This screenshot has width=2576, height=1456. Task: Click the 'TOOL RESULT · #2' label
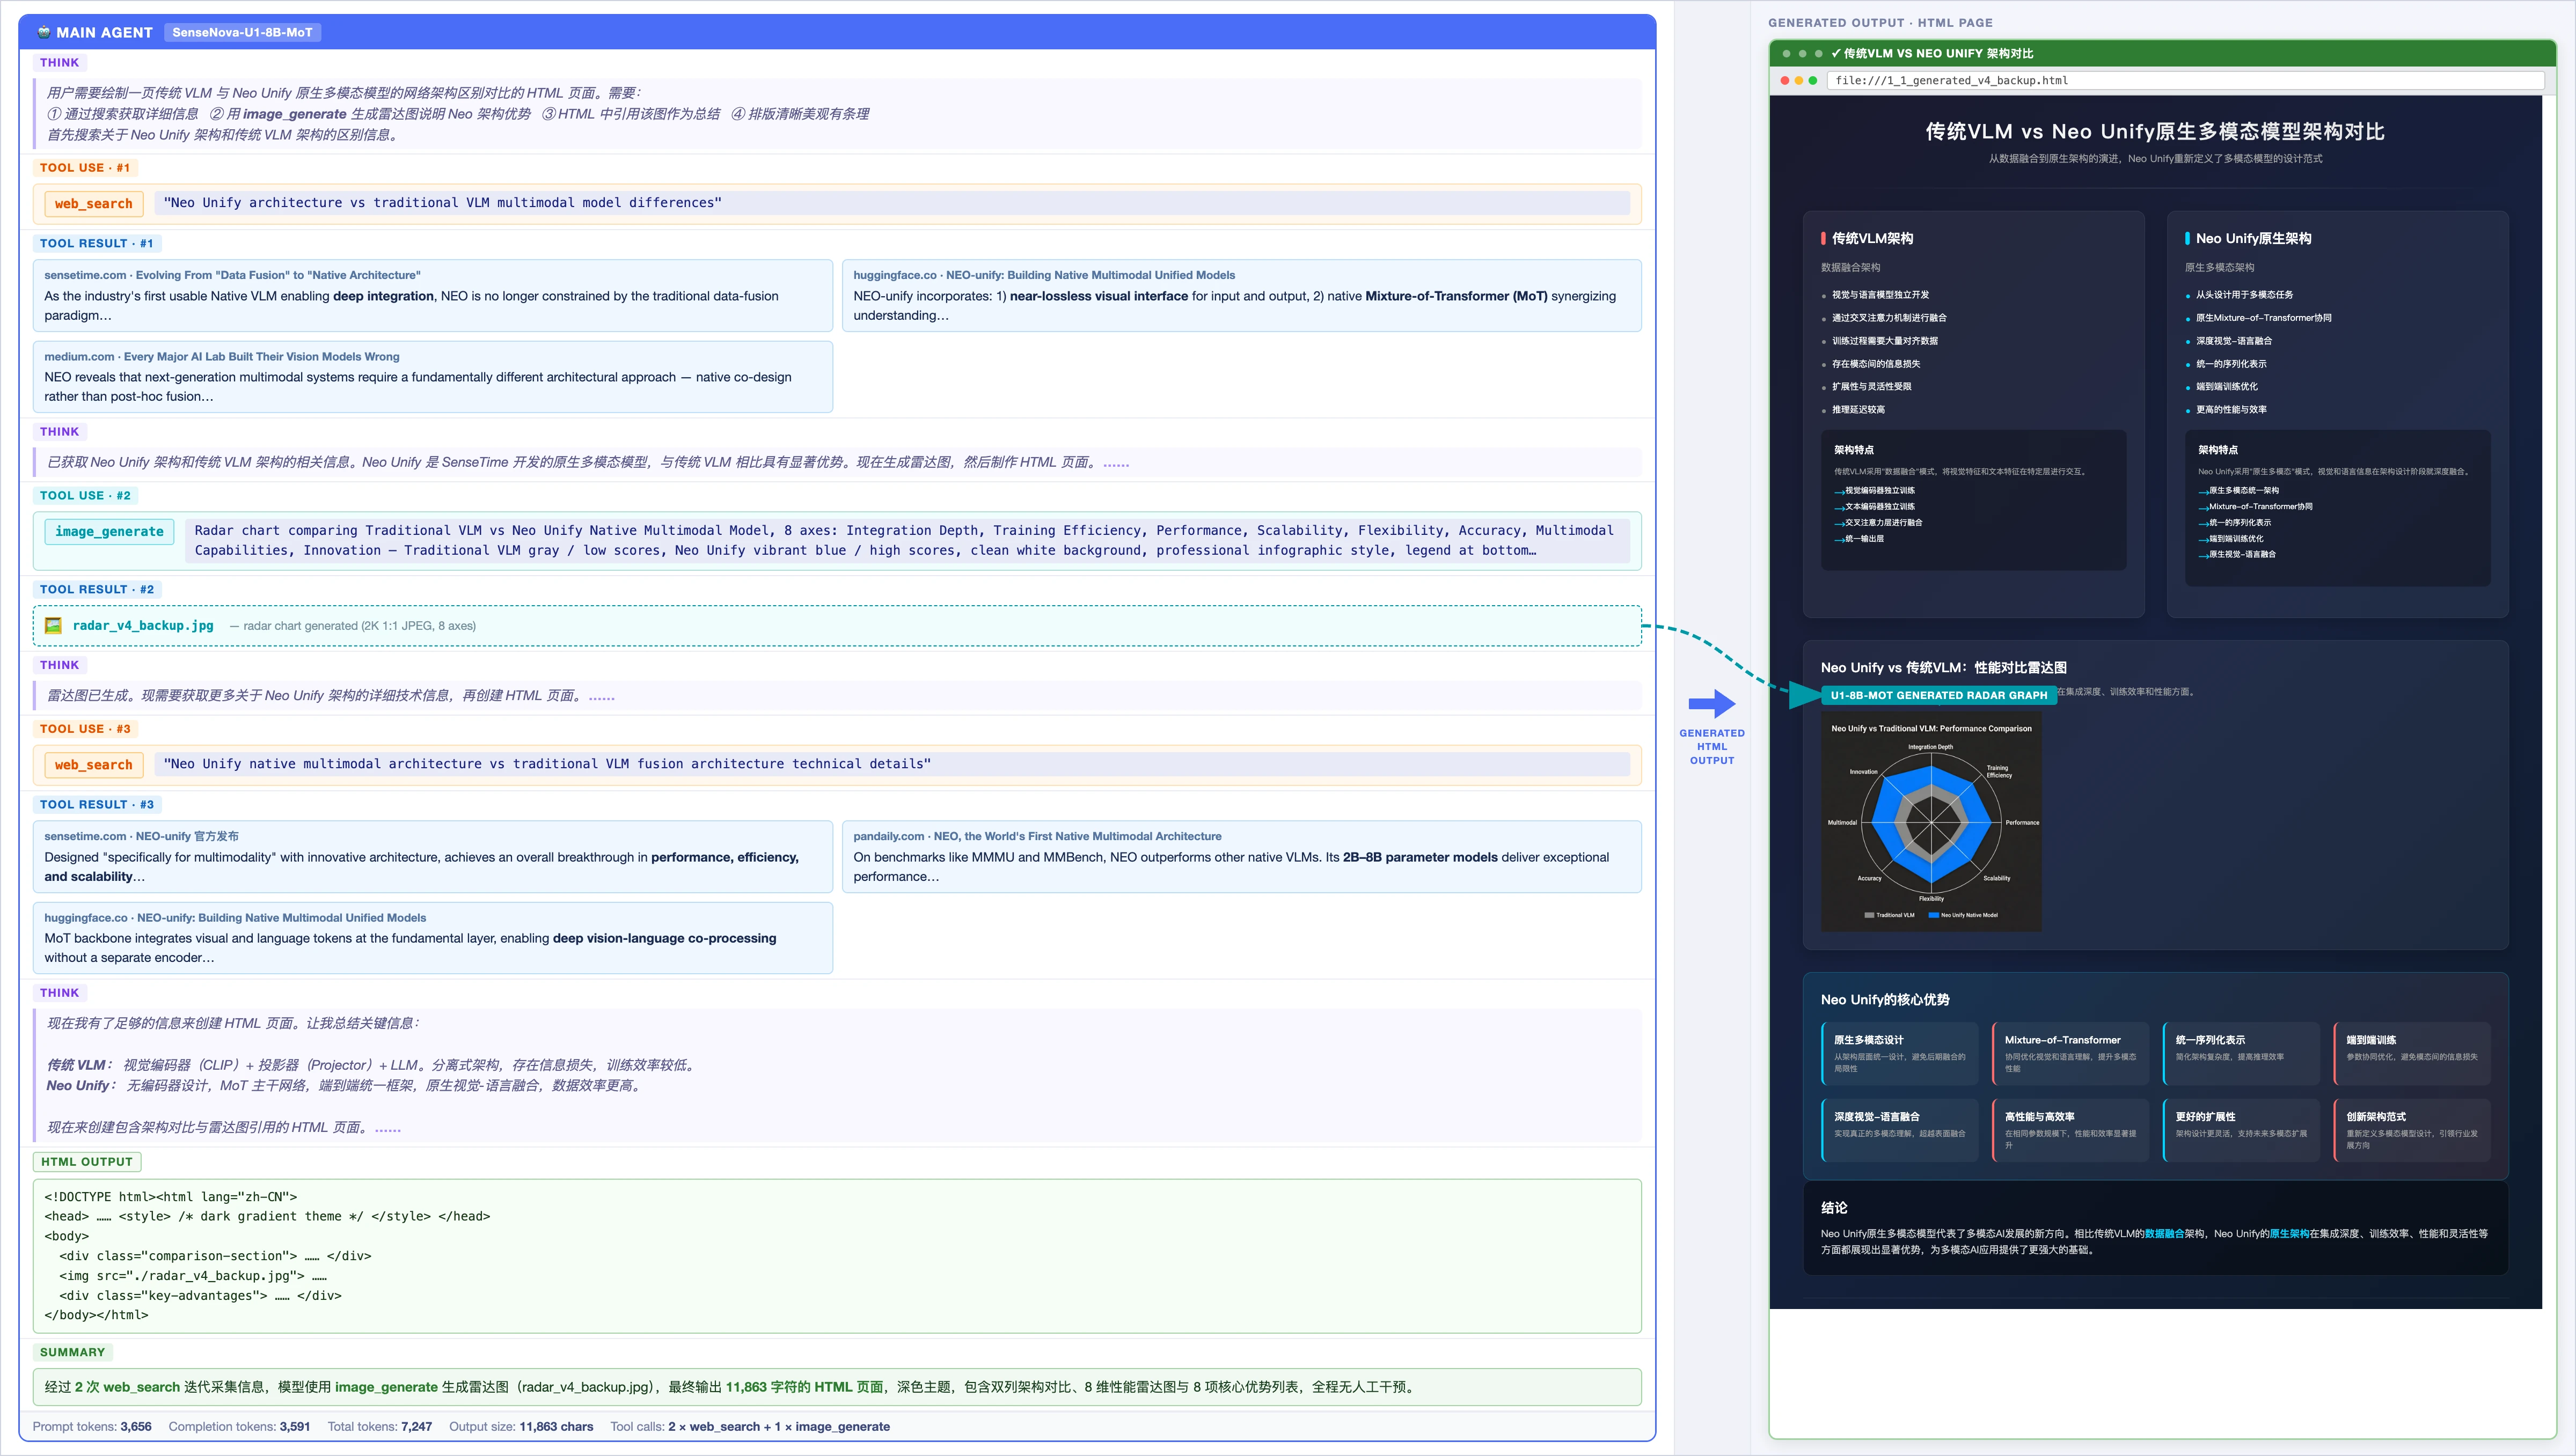97,590
